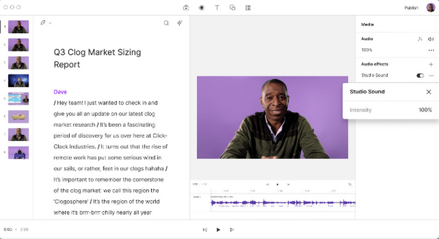Close the Studio Sound popup
This screenshot has width=439, height=239.
(x=429, y=92)
